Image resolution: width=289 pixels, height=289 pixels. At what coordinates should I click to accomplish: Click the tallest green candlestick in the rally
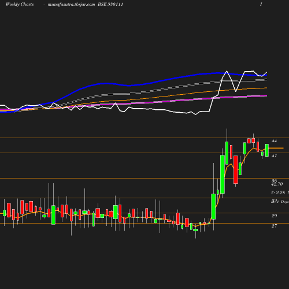pos(223,174)
